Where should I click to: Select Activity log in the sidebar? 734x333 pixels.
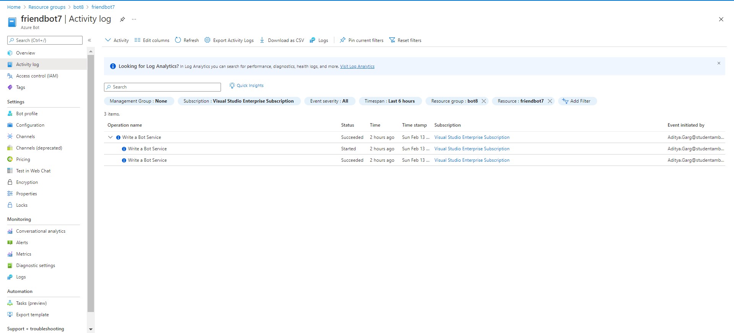[x=44, y=64]
